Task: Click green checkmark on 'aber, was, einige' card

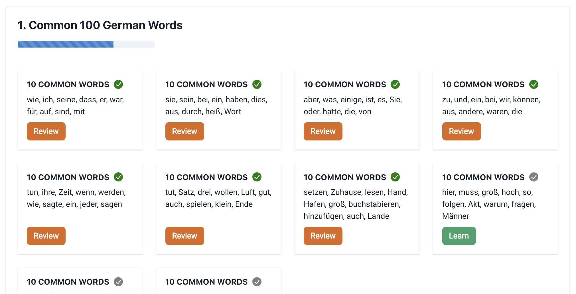Action: coord(395,84)
